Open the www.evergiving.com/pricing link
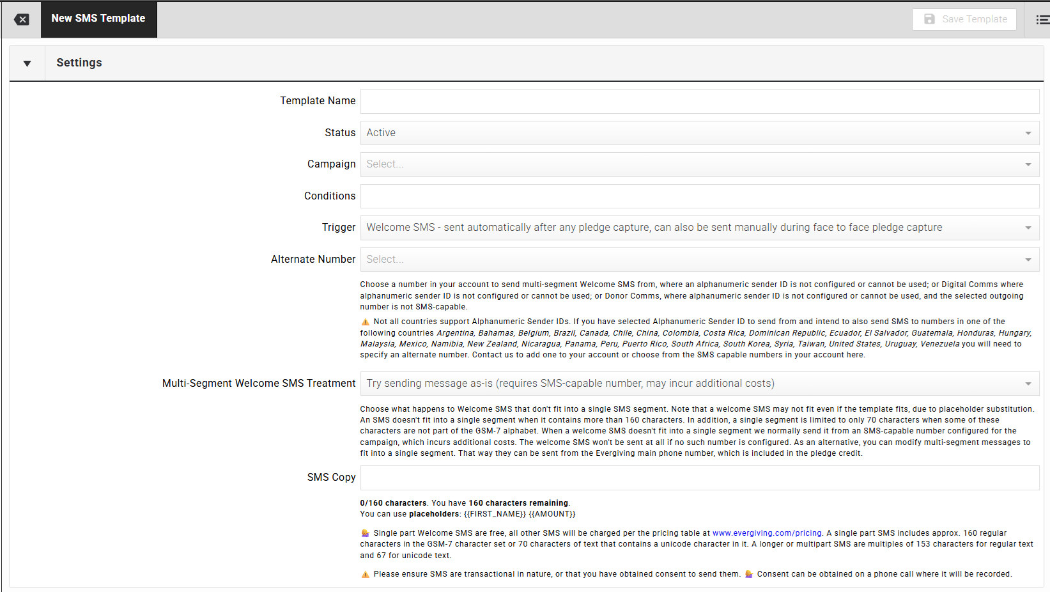The height and width of the screenshot is (592, 1050). [x=766, y=533]
